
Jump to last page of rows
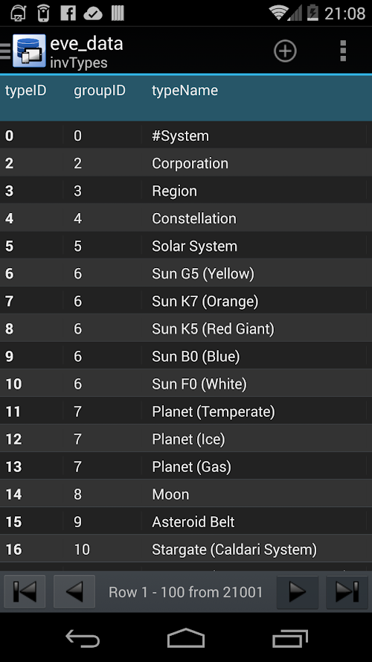(x=347, y=592)
